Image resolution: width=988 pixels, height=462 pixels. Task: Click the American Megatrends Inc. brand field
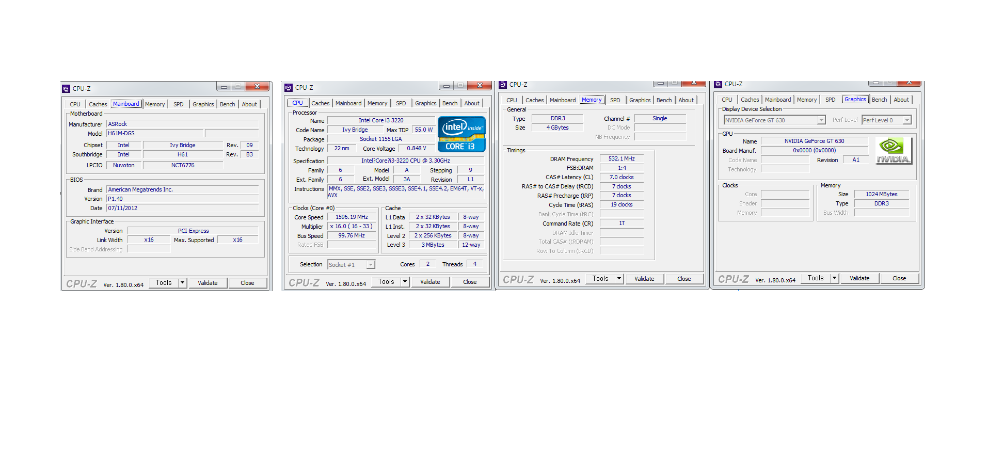(x=182, y=190)
